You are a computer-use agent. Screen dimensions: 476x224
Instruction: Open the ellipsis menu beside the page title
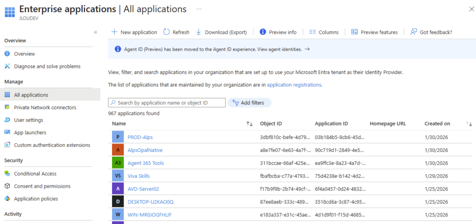coord(199,9)
